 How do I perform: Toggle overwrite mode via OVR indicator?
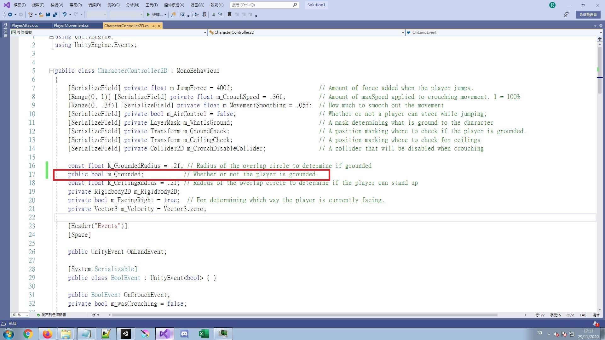(570, 315)
